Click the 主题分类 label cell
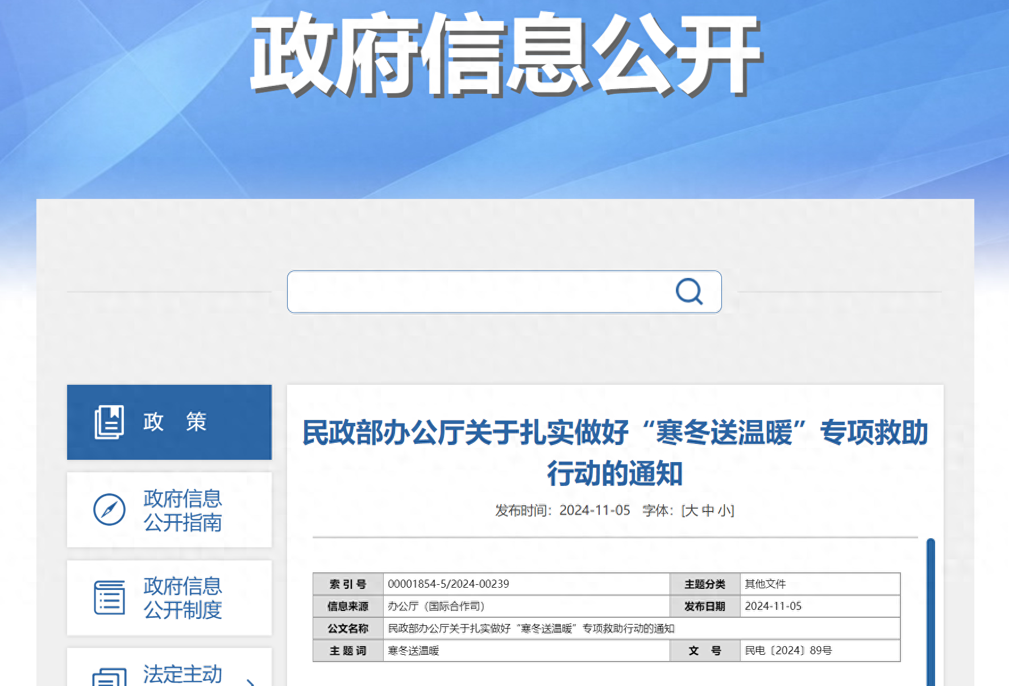Screen dimensions: 1009x686 tap(705, 584)
